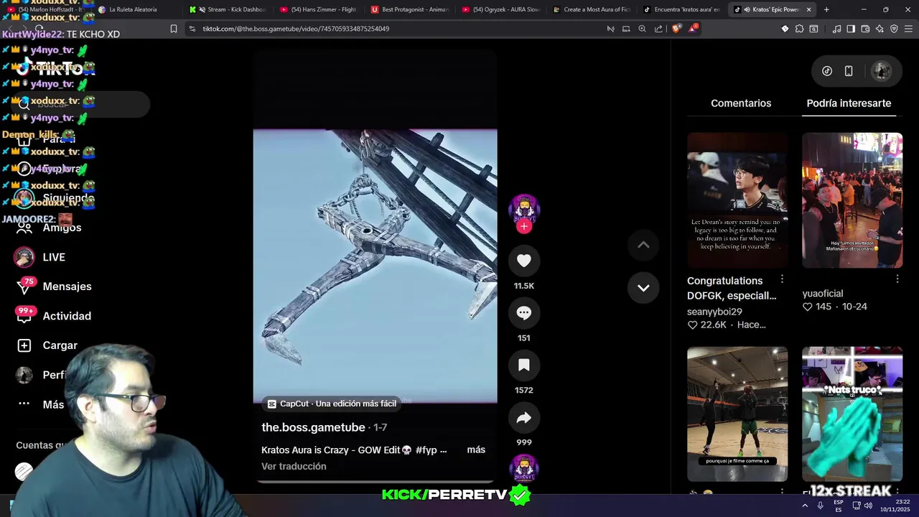Open the Brave VPN shield toolbar icon

pos(894,29)
